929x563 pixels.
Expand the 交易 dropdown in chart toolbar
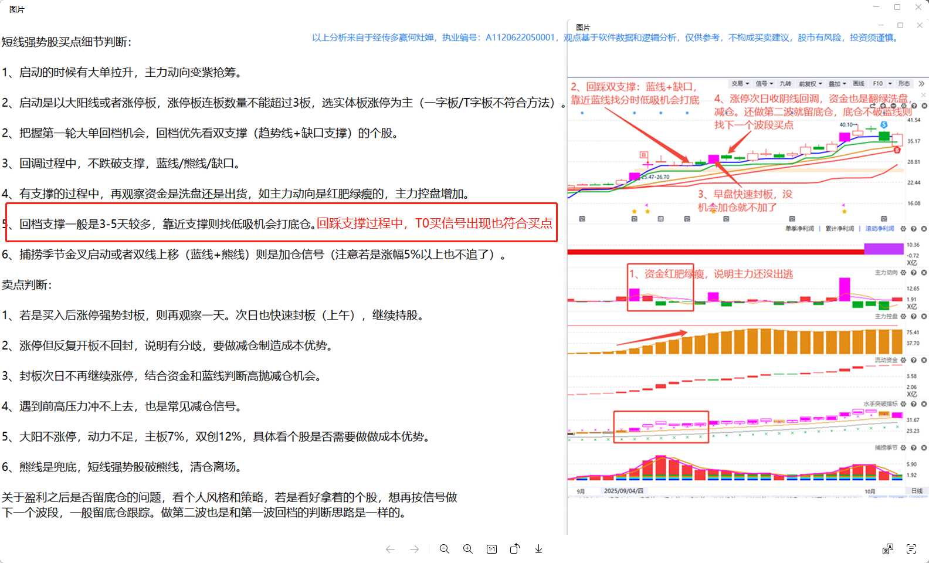[740, 84]
